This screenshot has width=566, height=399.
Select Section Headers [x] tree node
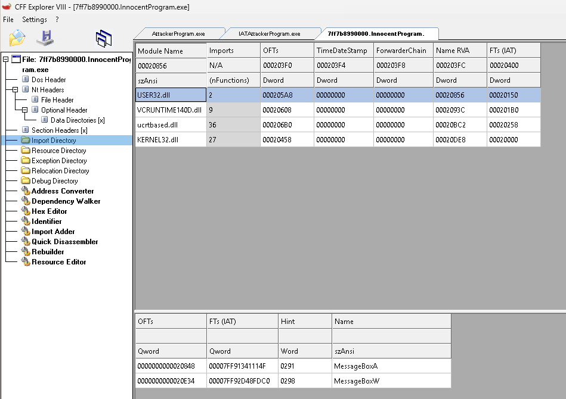60,130
